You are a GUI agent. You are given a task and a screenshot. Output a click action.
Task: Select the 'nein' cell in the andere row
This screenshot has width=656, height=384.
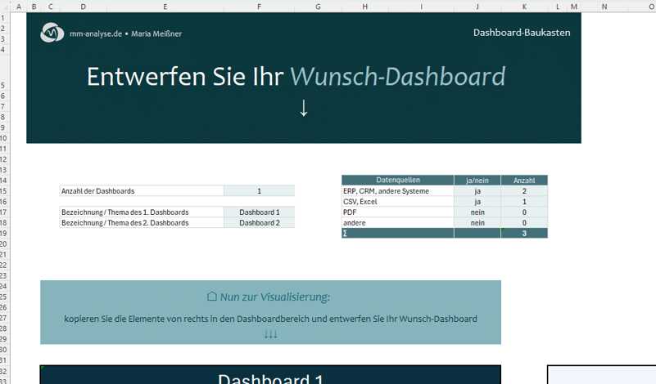pyautogui.click(x=477, y=222)
